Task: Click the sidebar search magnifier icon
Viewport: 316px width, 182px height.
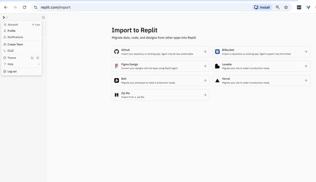Action: click(44, 18)
